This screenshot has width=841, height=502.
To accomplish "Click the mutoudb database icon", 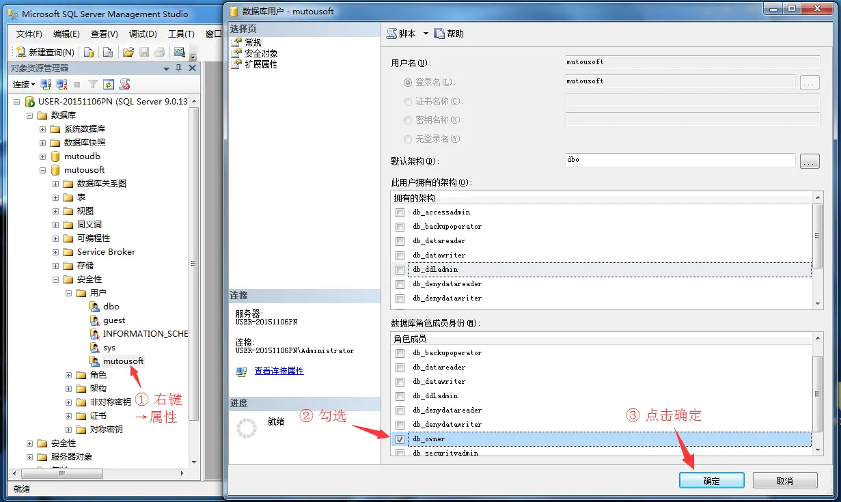I will [x=55, y=156].
